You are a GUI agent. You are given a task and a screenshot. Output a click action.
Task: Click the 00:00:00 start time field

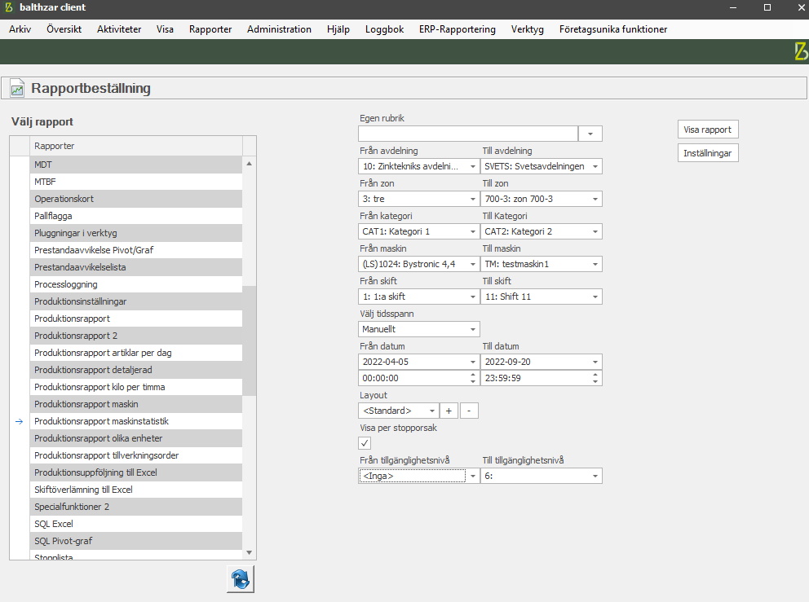[413, 378]
